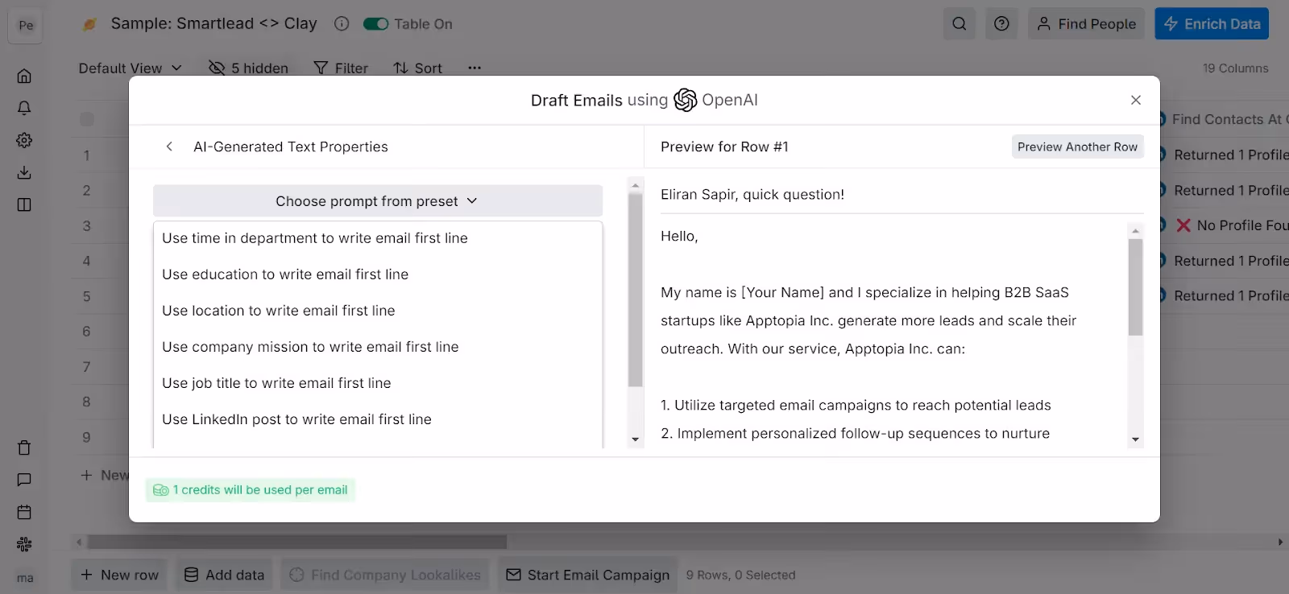Open settings gear in left sidebar
Screen dimensions: 1289x594
(x=24, y=140)
